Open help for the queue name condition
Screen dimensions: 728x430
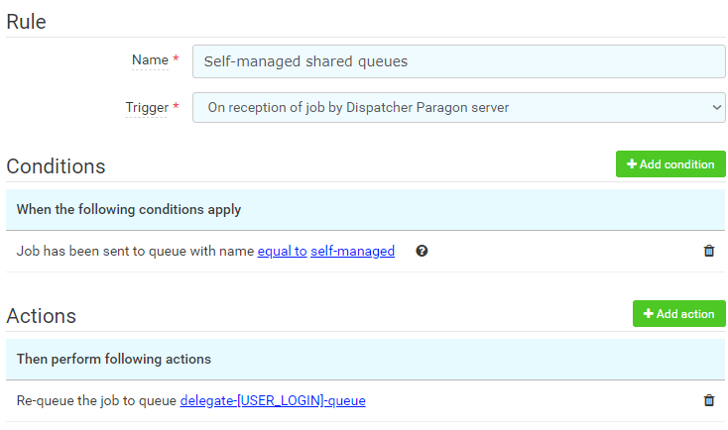click(x=422, y=252)
